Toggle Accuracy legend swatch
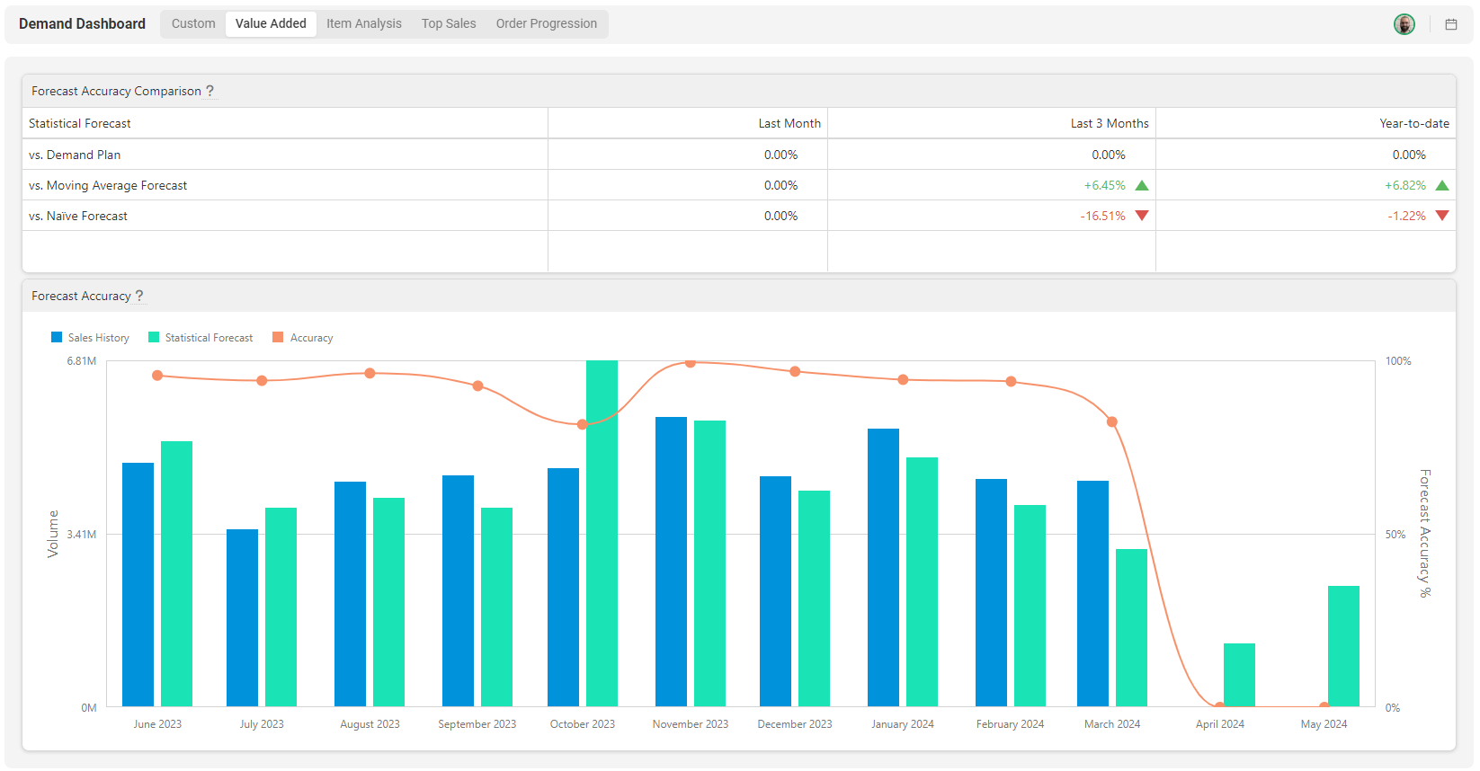Screen dimensions: 1480x771 [278, 337]
